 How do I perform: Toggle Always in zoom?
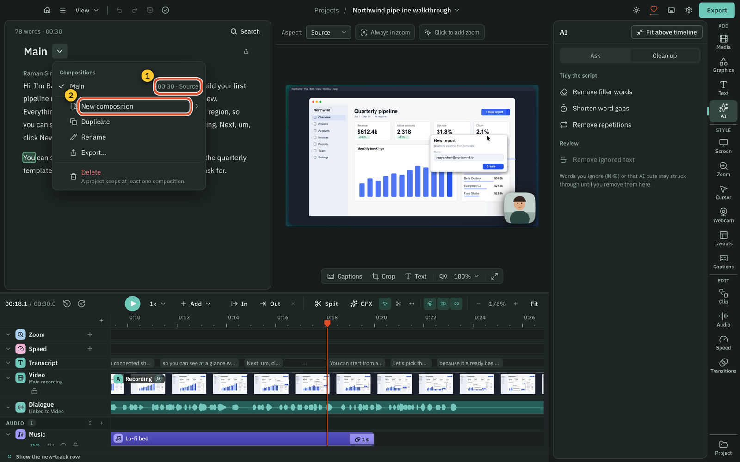pyautogui.click(x=385, y=32)
